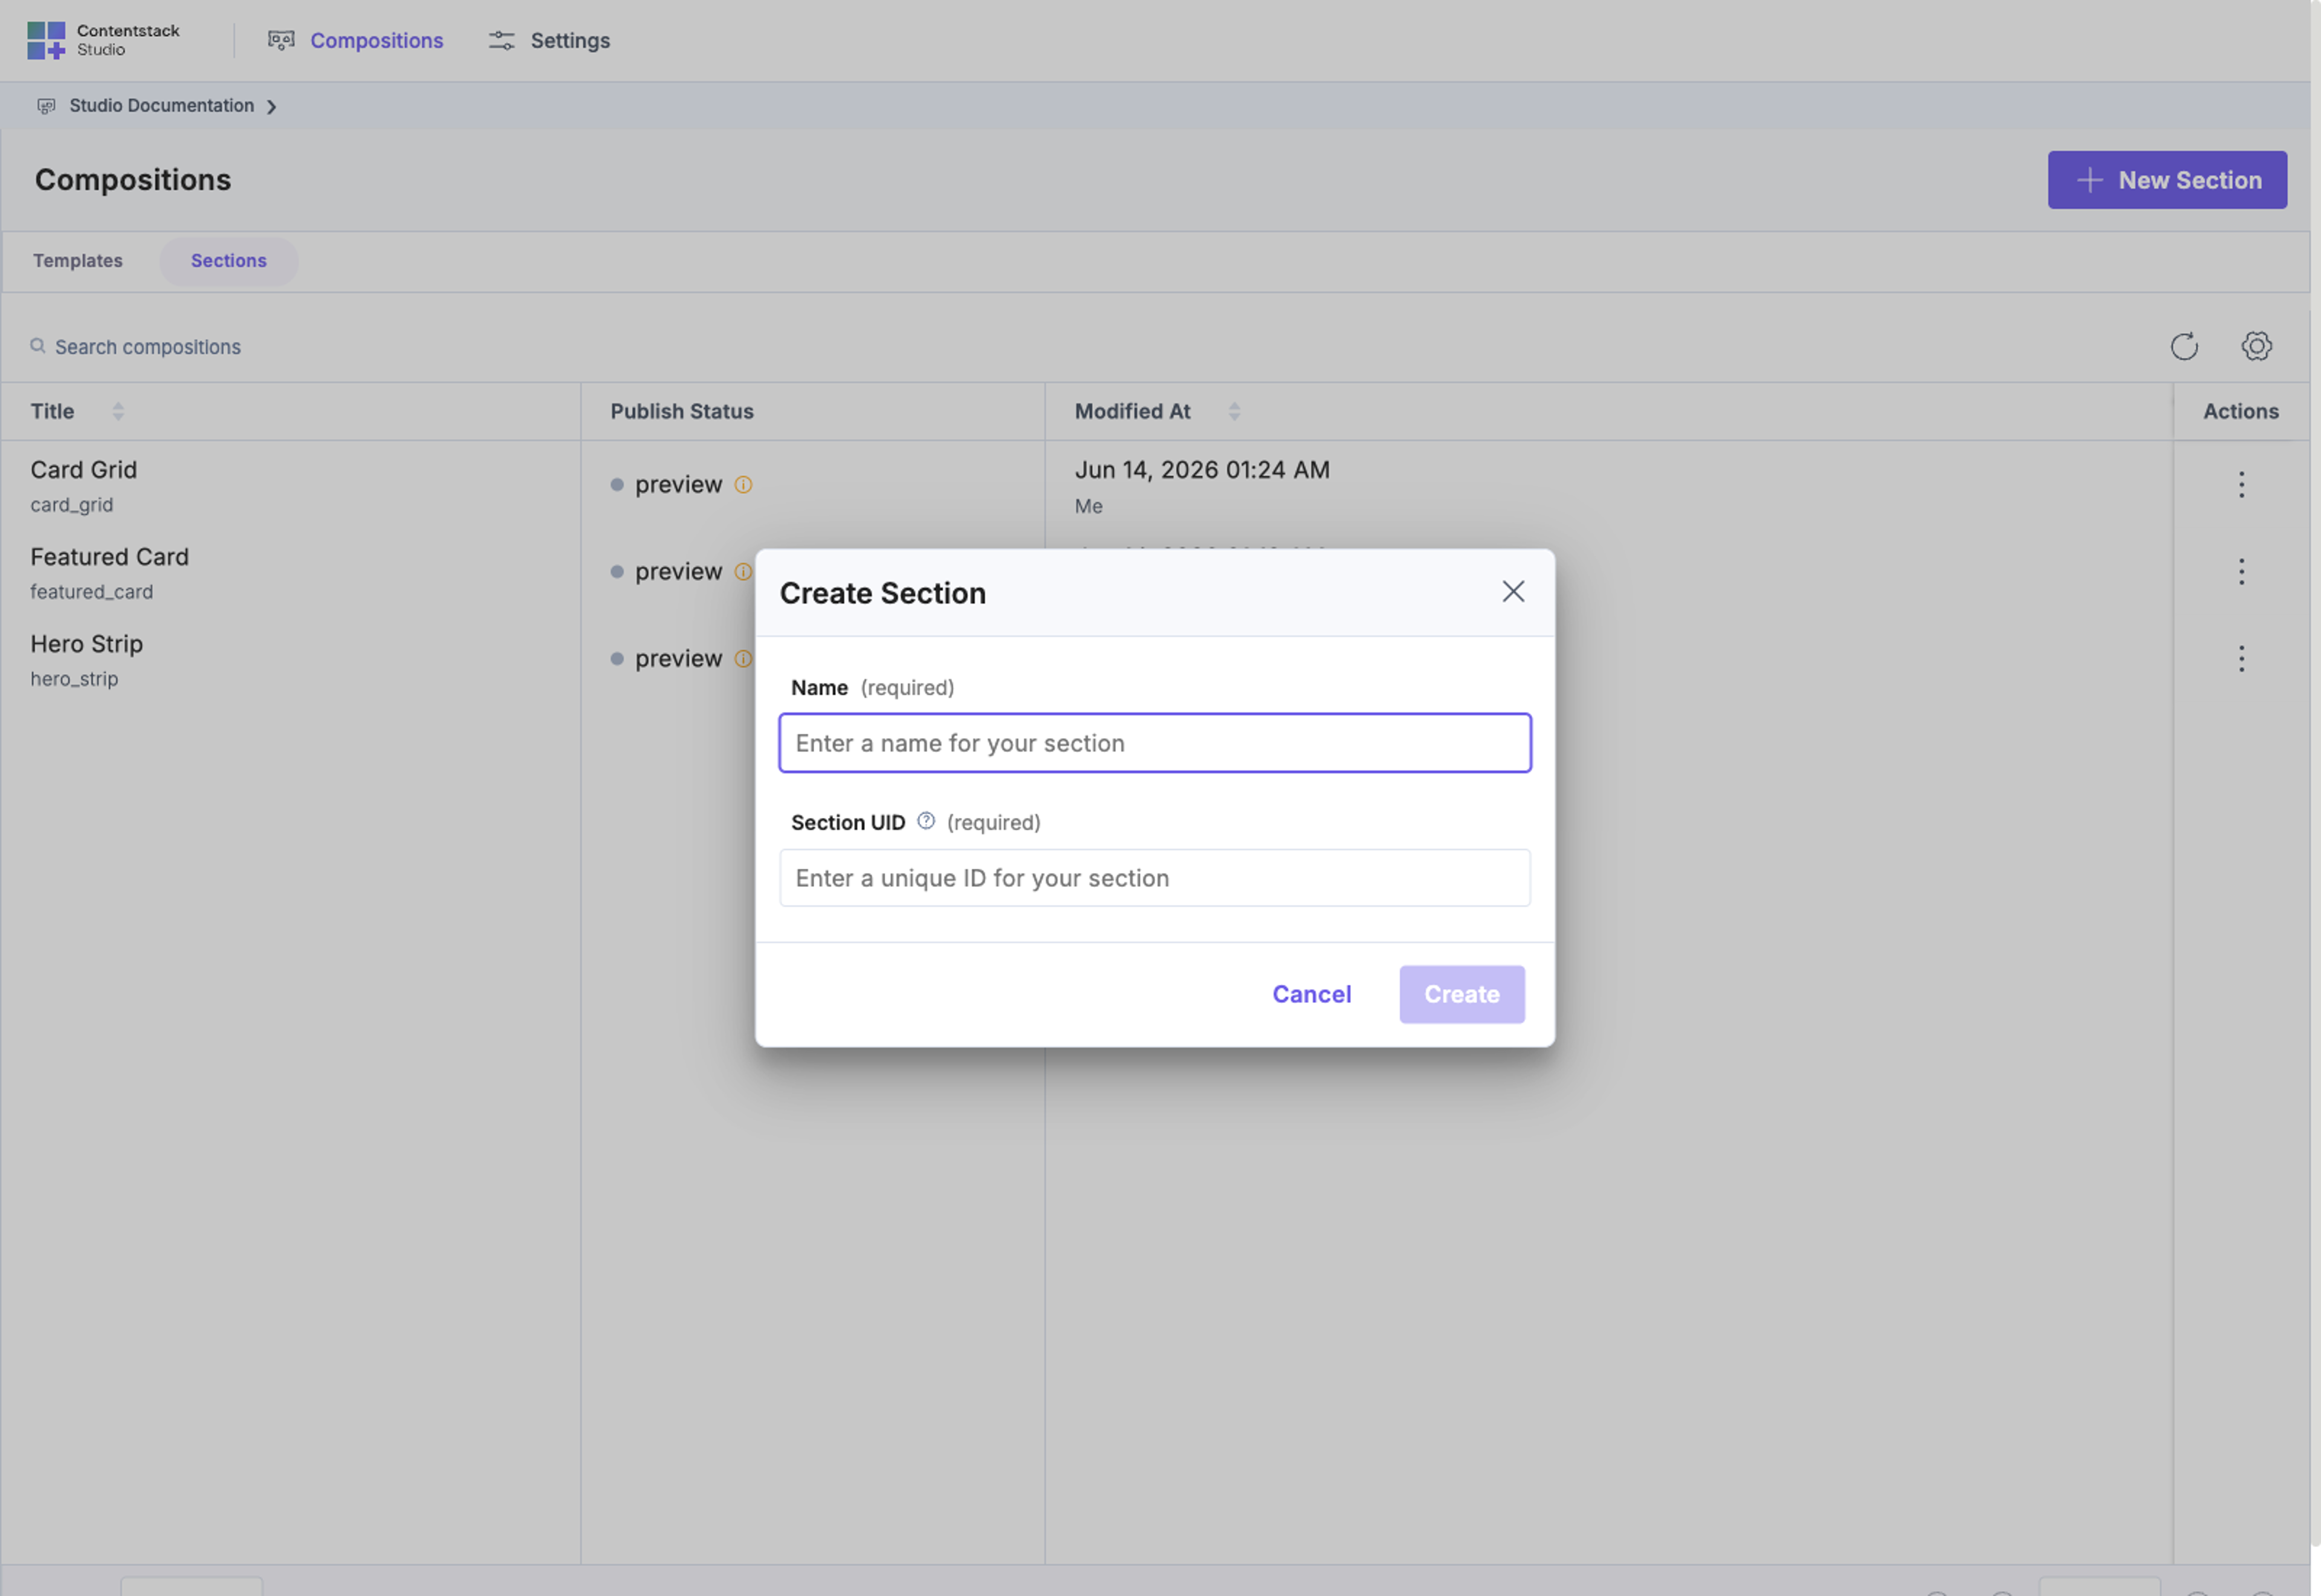Screen dimensions: 2321x1596
Task: Click the Studio Documentation breadcrumb
Action: tap(161, 105)
